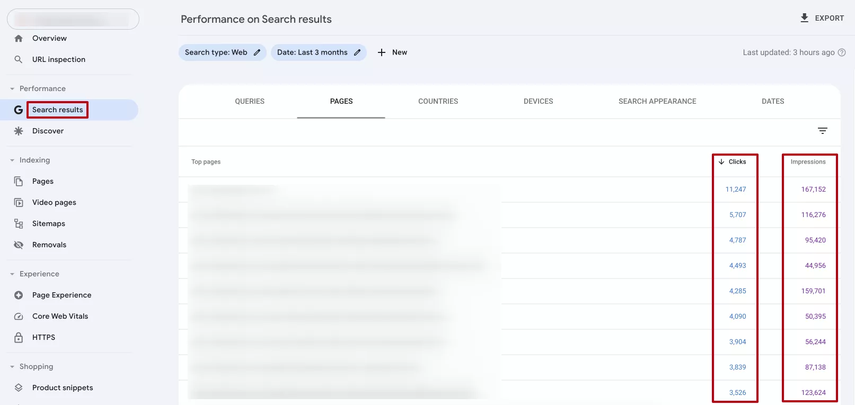Viewport: 855px width, 405px height.
Task: Click the 5,707 clicks value
Action: [737, 215]
